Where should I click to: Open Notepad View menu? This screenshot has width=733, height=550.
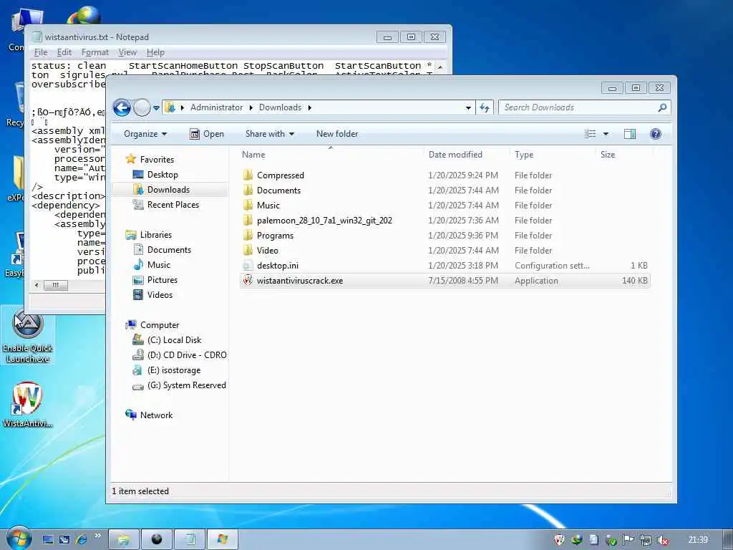(127, 52)
